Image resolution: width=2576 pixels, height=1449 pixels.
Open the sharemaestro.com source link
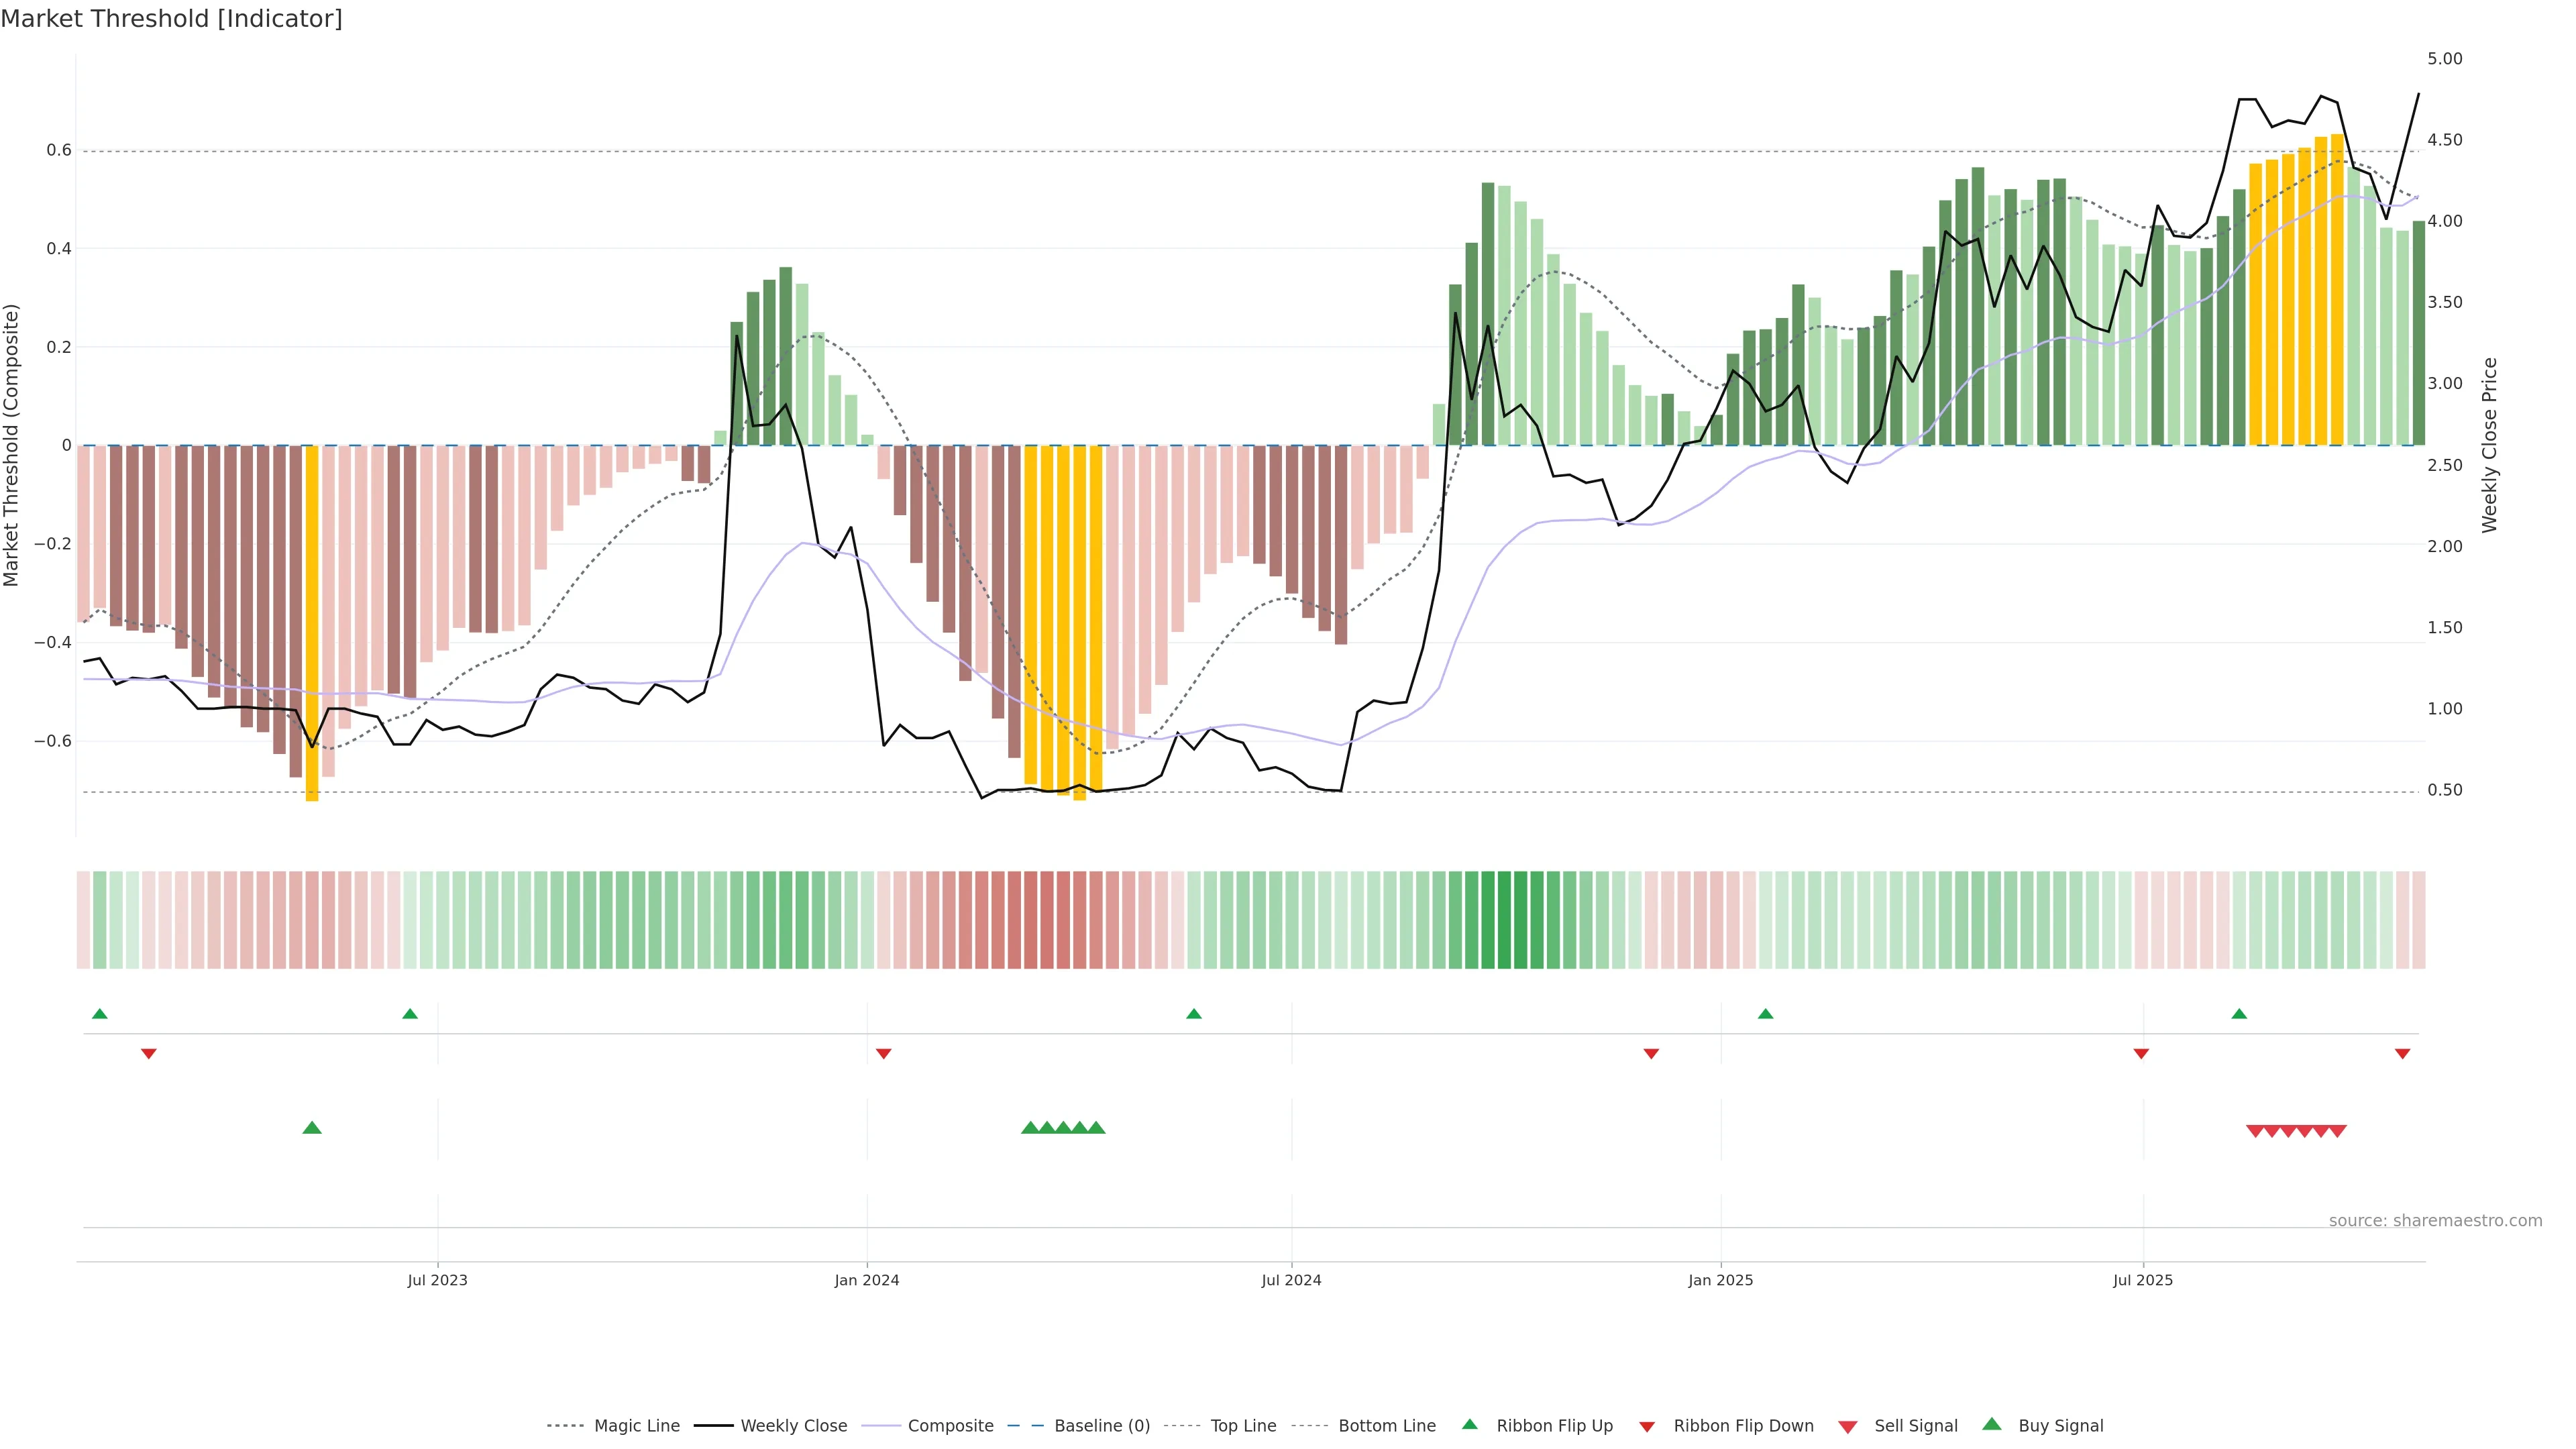(x=2435, y=1221)
